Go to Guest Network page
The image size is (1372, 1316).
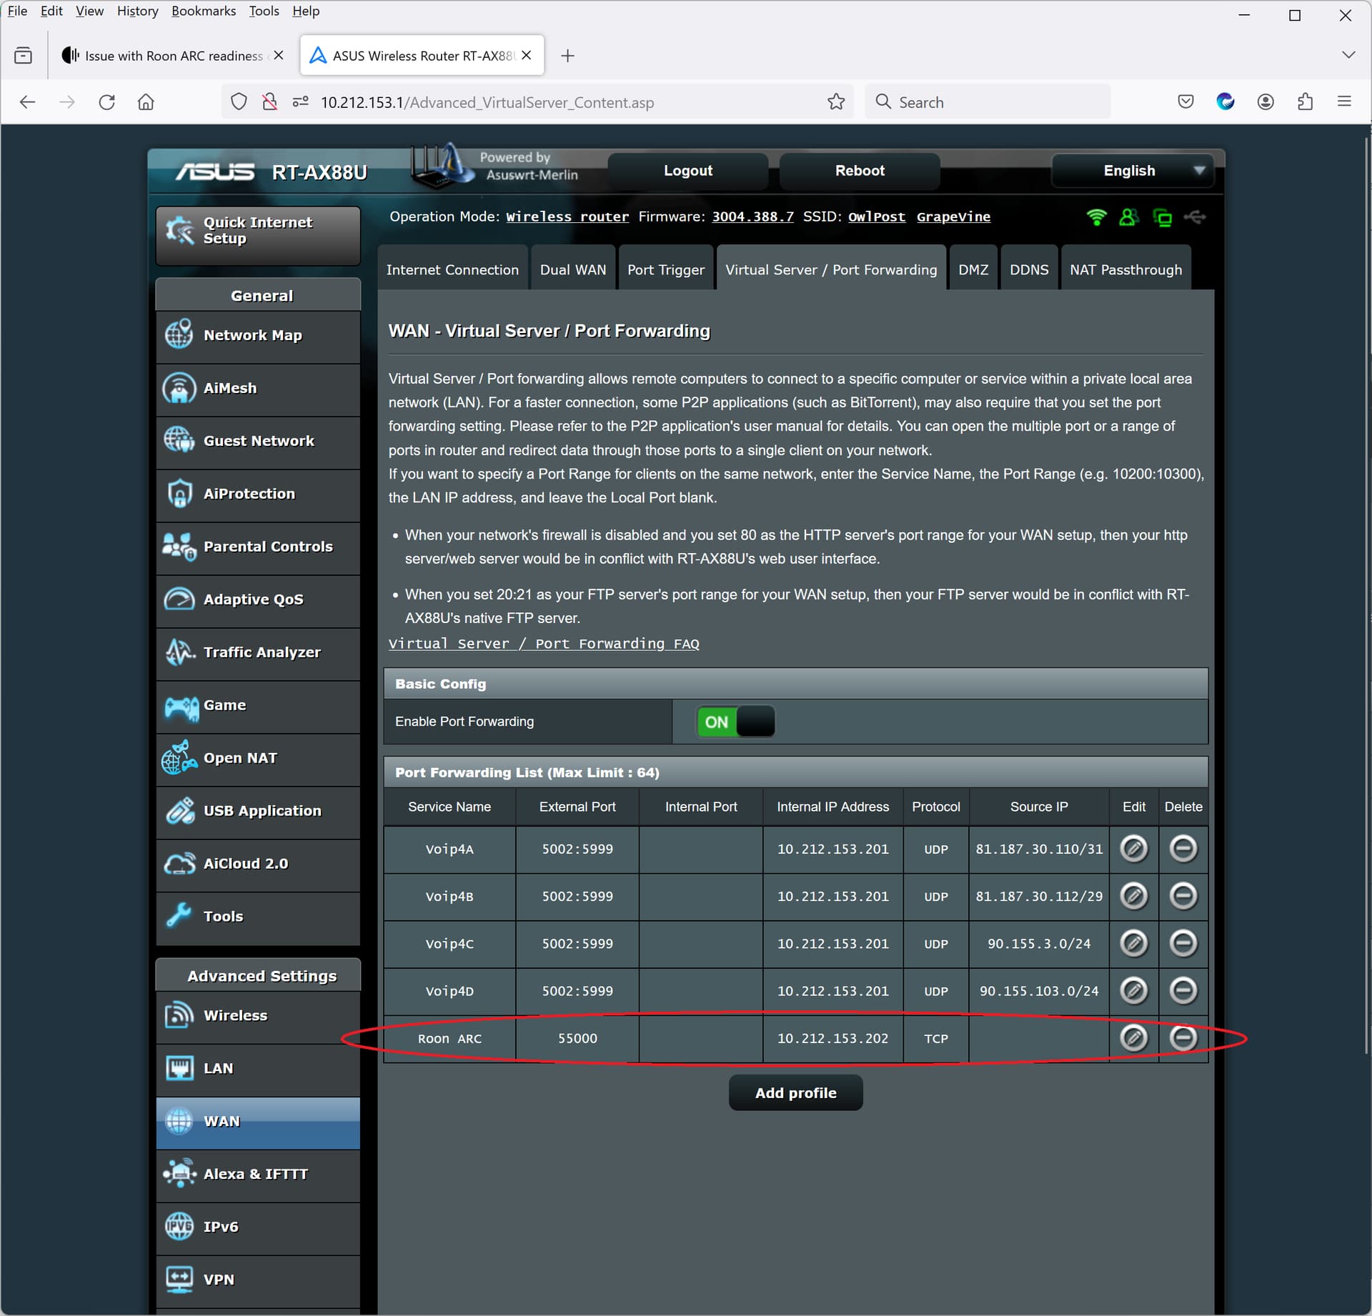258,442
